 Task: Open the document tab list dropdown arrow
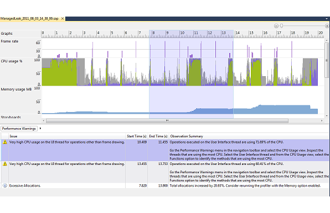click(x=327, y=19)
